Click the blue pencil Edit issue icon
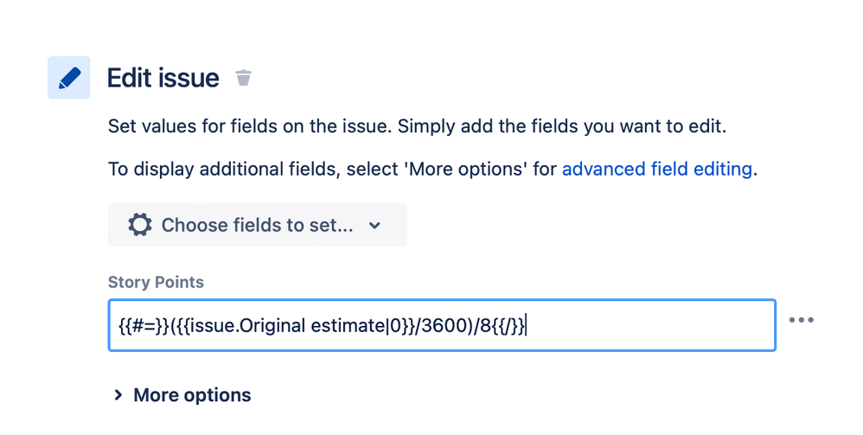This screenshot has width=863, height=435. tap(68, 78)
